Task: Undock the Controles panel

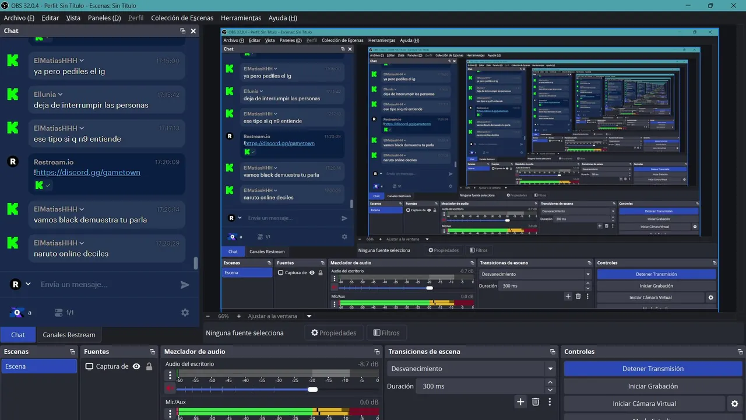Action: (740, 352)
